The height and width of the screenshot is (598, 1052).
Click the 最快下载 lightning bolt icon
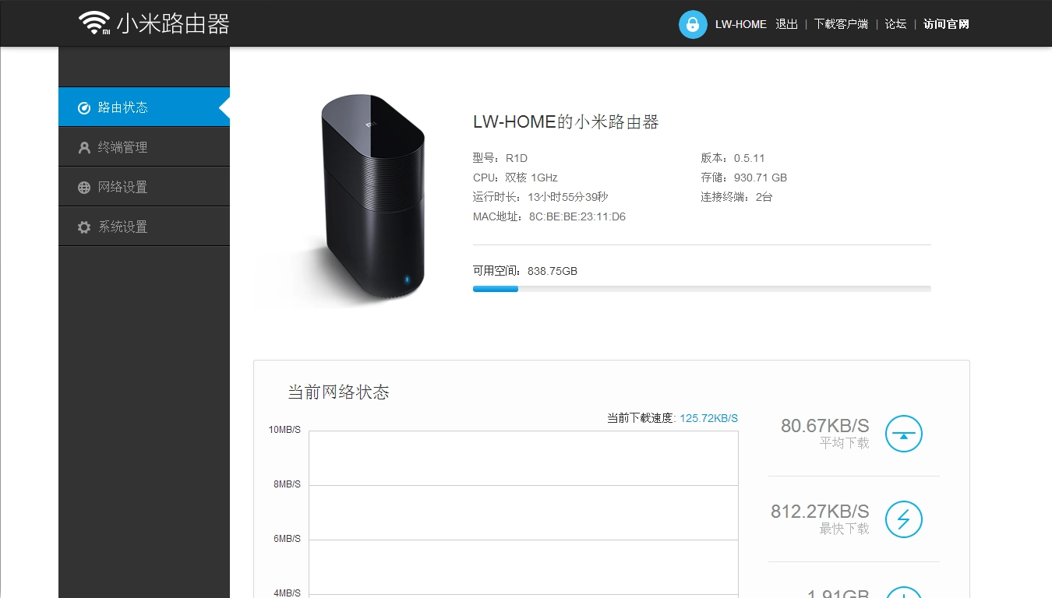click(x=904, y=519)
